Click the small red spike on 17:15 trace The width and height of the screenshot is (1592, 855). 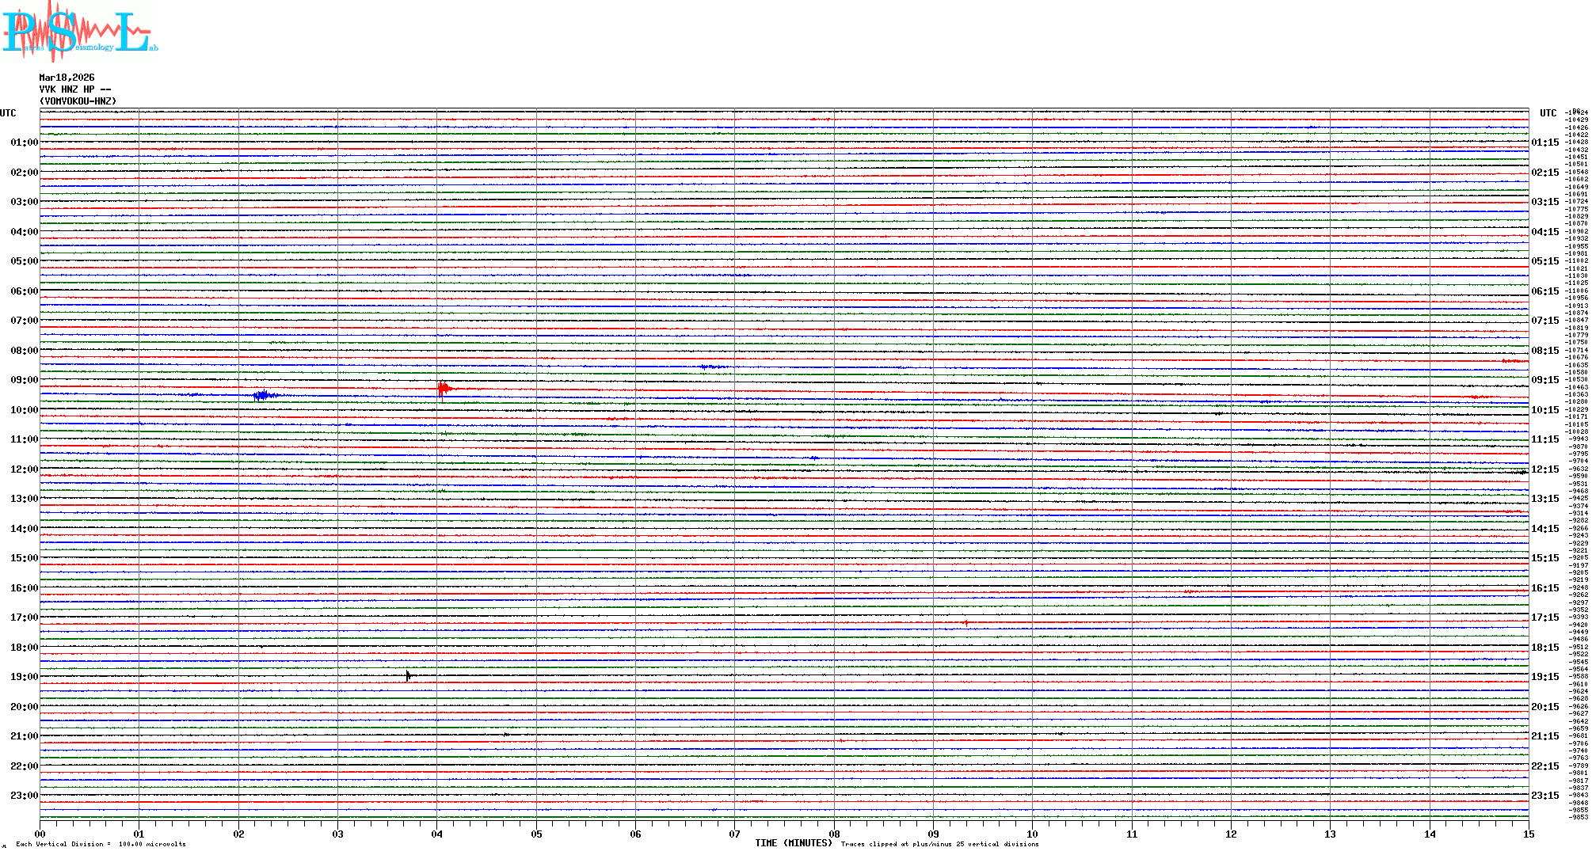point(966,624)
